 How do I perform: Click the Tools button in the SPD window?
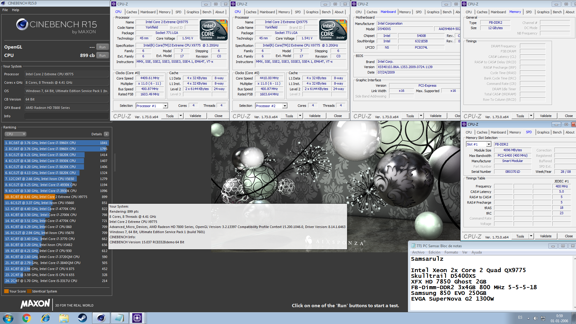(520, 236)
